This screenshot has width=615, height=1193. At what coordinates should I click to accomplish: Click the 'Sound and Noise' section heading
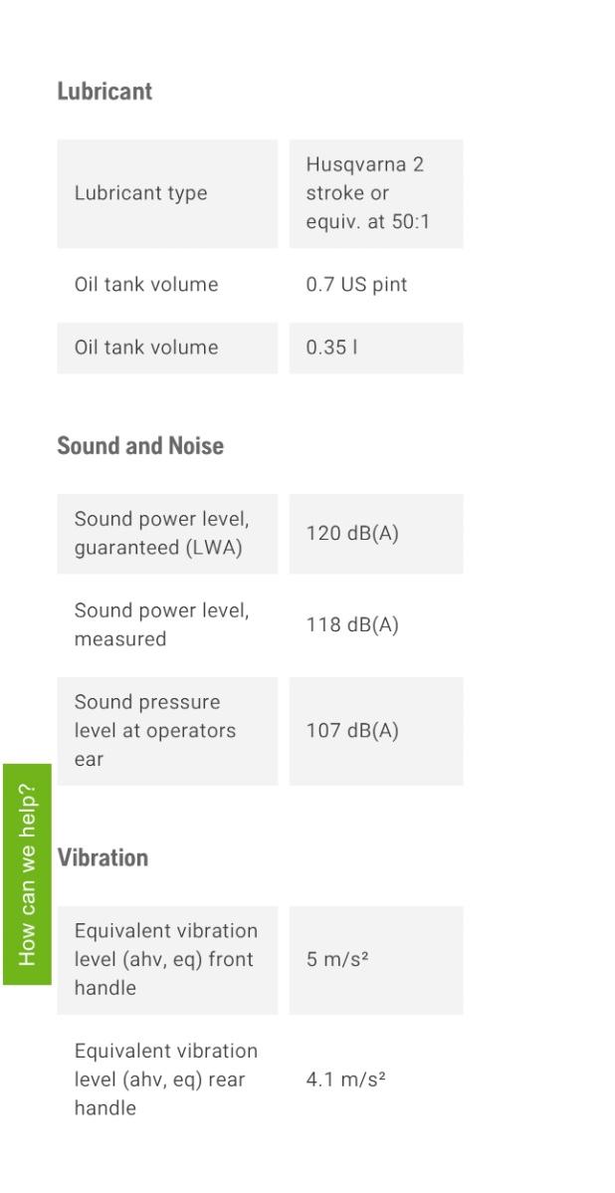[x=140, y=446]
